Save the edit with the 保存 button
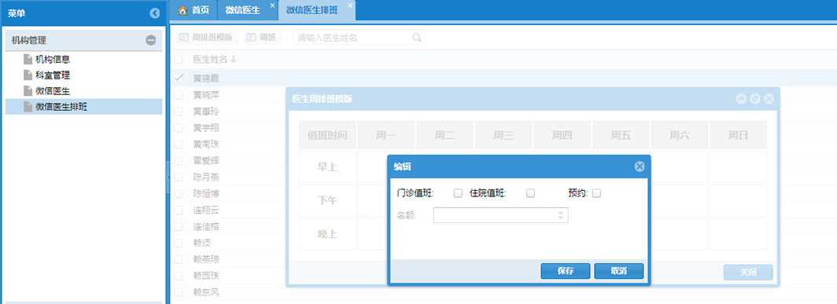 (566, 271)
